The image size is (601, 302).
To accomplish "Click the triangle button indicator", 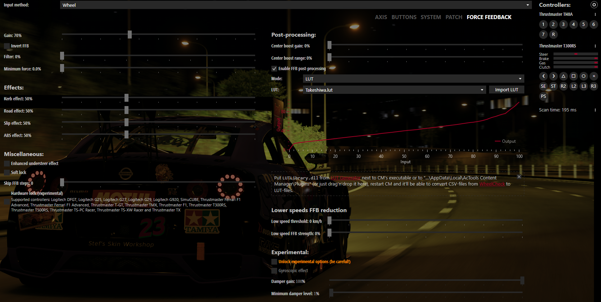I will click(x=564, y=76).
